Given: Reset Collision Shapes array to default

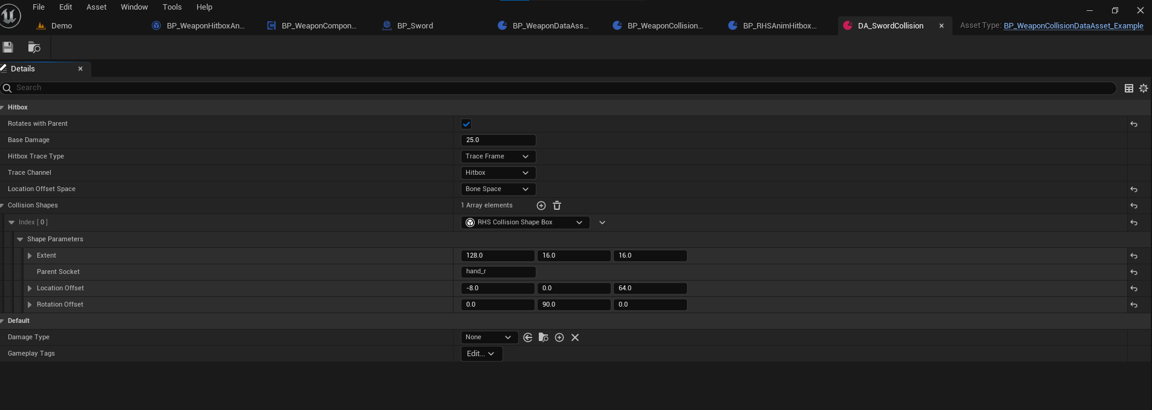Looking at the screenshot, I should (1134, 206).
